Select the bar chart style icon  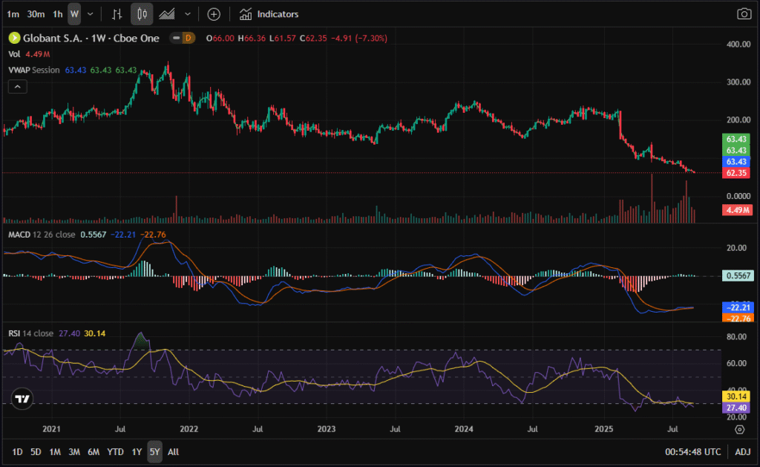pyautogui.click(x=117, y=14)
